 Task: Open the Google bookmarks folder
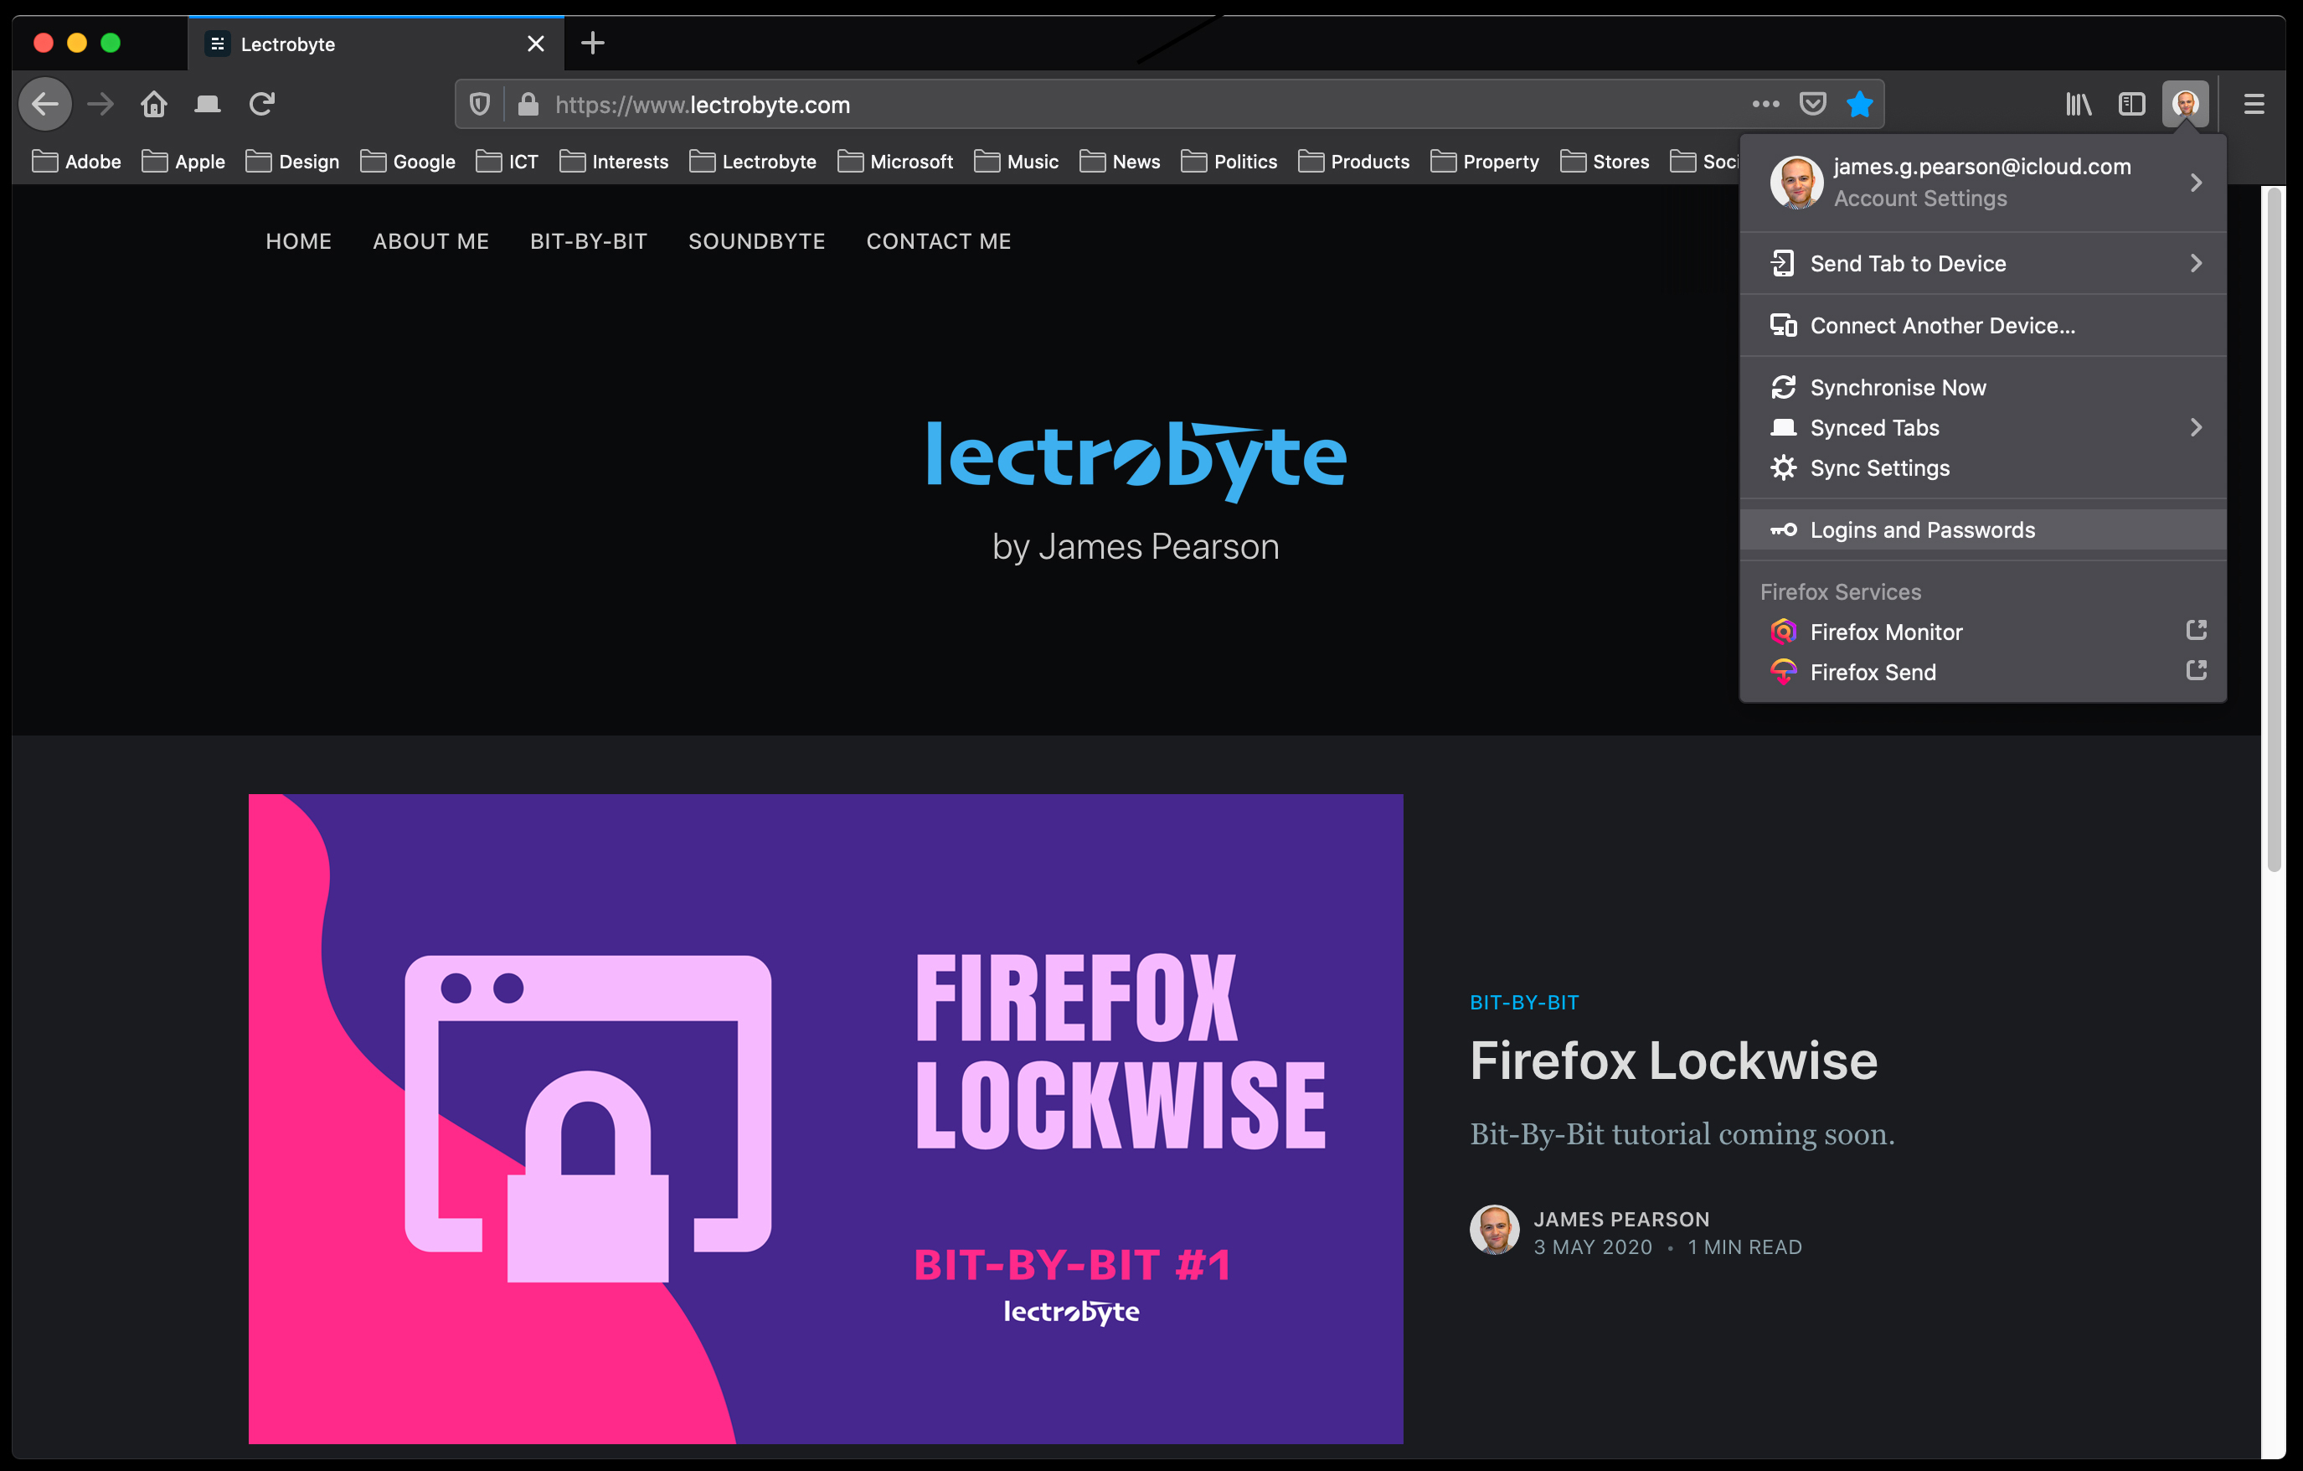tap(409, 162)
